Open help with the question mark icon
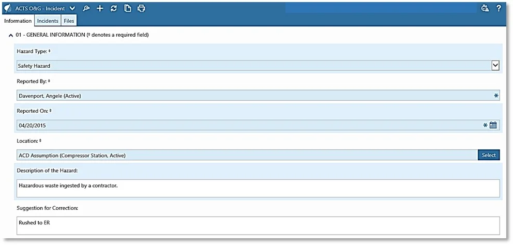This screenshot has height=245, width=513. 499,8
